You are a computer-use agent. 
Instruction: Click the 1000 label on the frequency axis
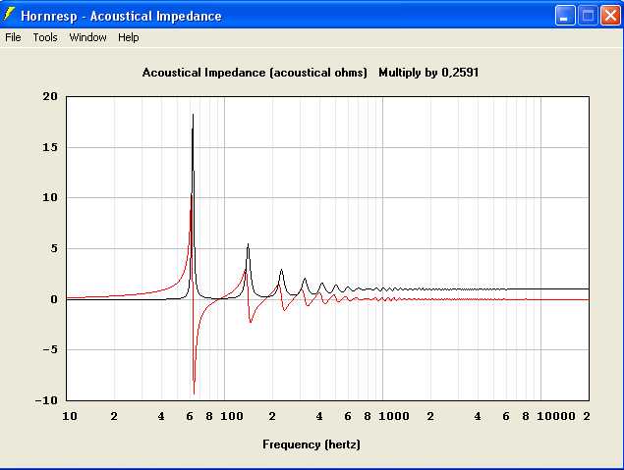(394, 416)
